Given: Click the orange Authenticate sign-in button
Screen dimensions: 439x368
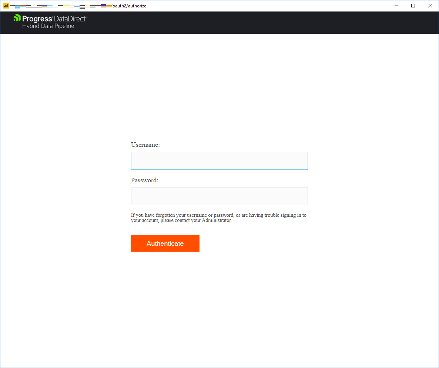Looking at the screenshot, I should 165,243.
